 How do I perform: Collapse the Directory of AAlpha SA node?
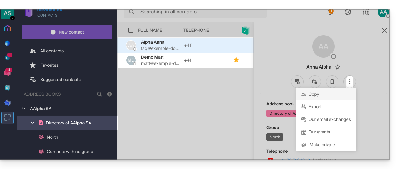(32, 123)
